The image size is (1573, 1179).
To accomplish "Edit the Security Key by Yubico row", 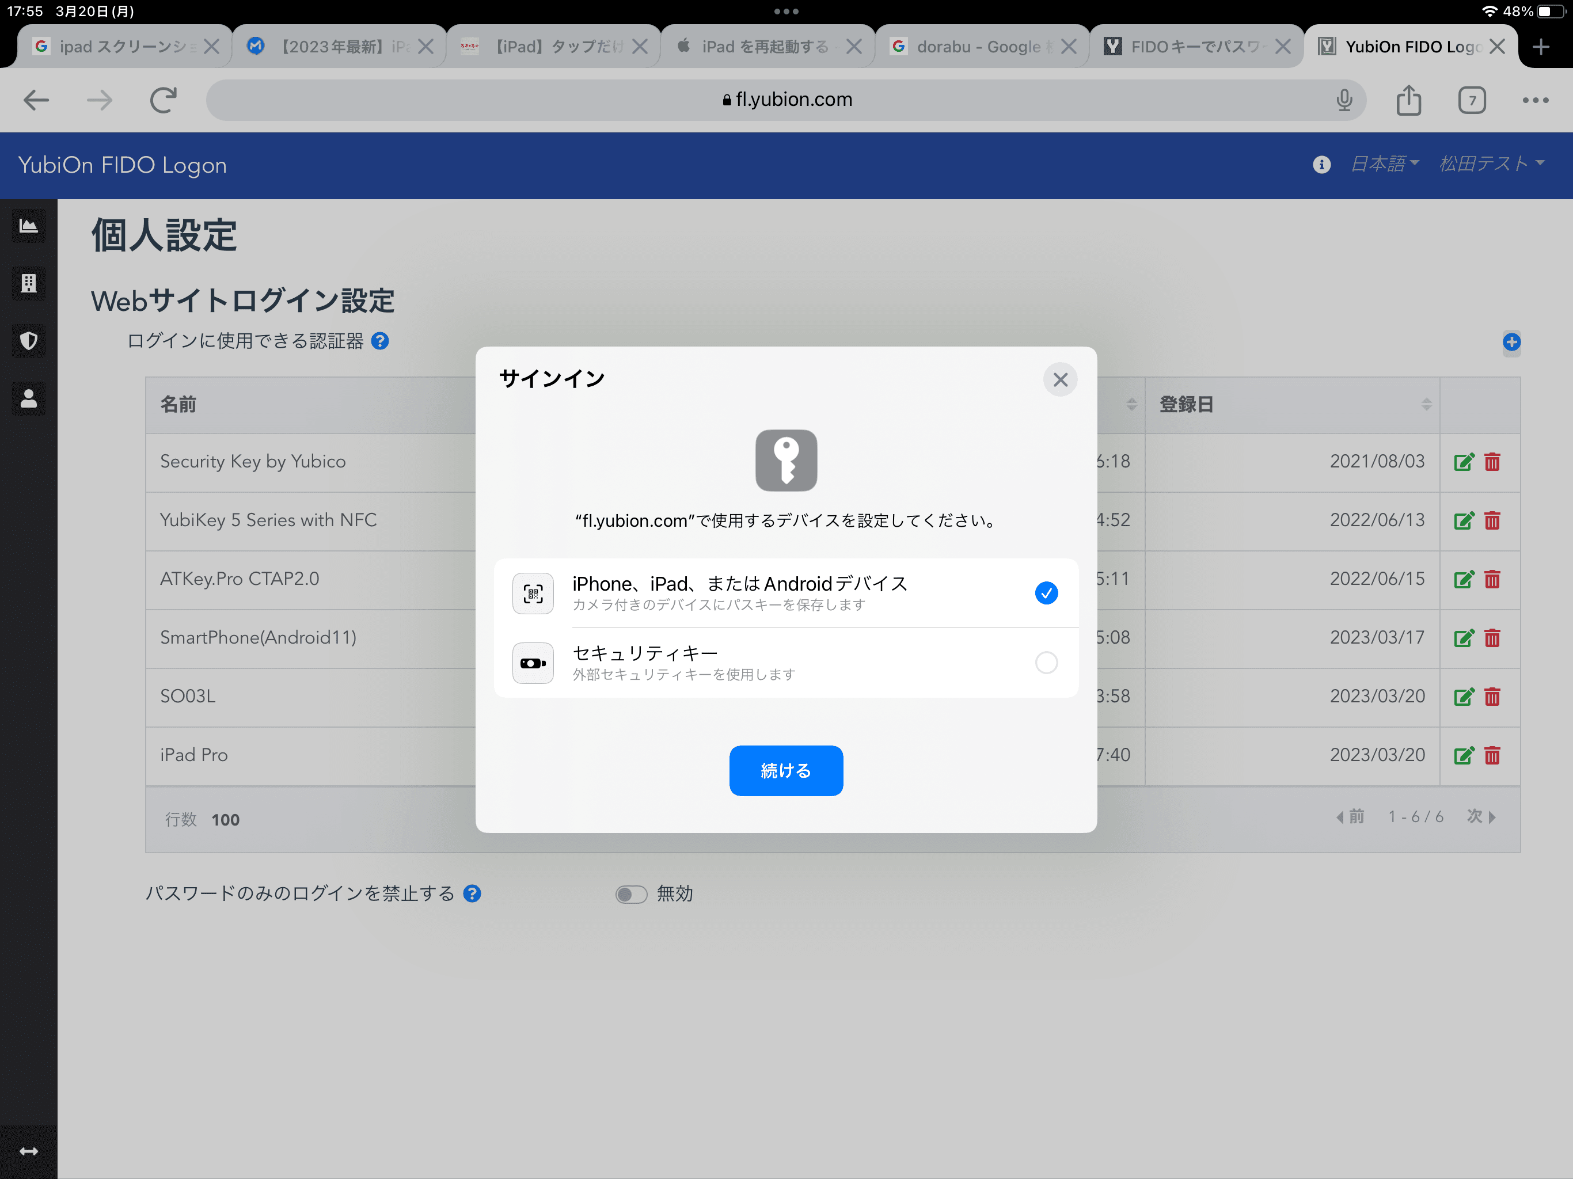I will [1464, 462].
